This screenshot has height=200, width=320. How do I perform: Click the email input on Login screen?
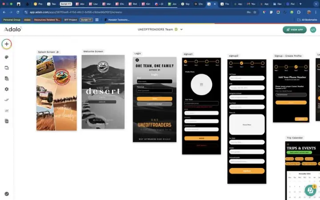155,81
